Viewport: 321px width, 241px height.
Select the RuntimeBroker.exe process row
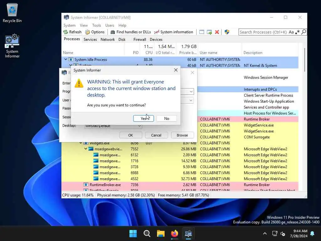coord(180,185)
